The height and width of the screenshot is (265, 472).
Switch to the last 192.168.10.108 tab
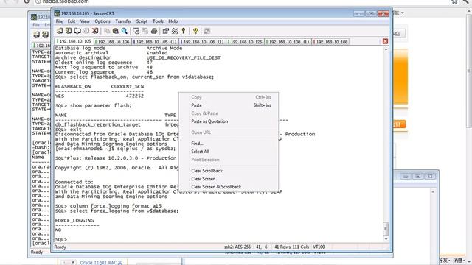[x=331, y=42]
